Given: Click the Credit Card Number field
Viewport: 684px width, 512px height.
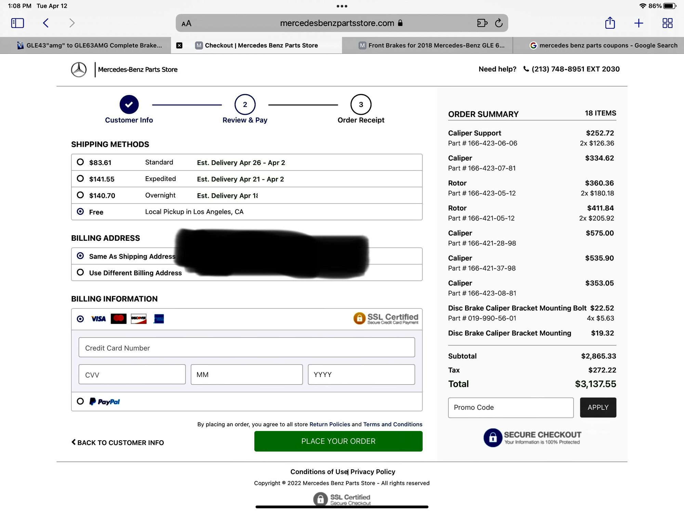Looking at the screenshot, I should [246, 348].
